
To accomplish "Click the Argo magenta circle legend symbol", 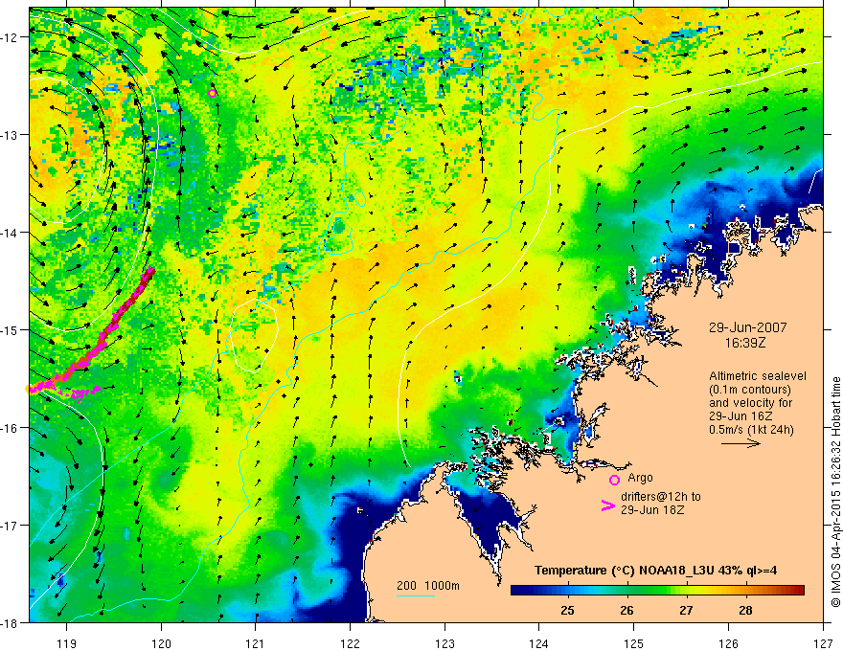I will pos(614,480).
